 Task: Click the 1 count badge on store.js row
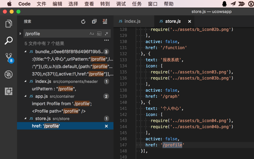(x=106, y=119)
